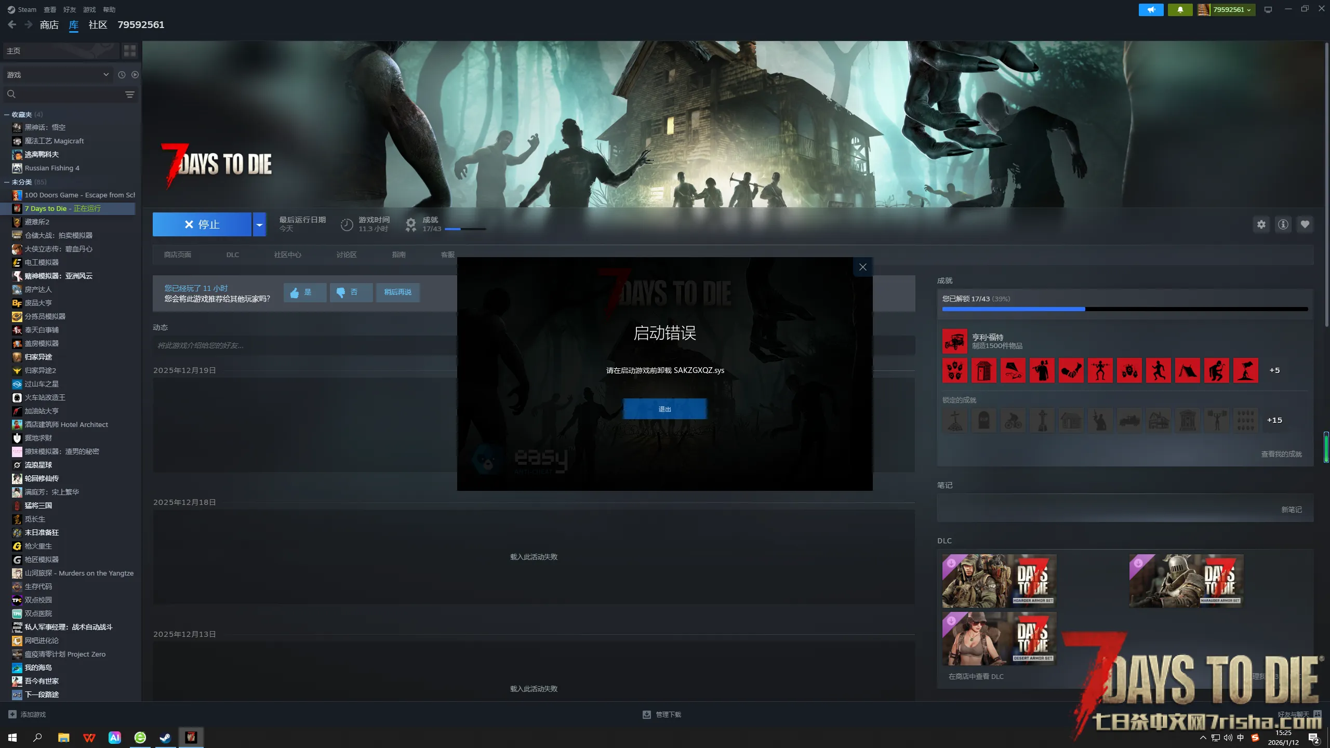Open Steam from Windows taskbar
The image size is (1330, 748).
click(x=165, y=737)
